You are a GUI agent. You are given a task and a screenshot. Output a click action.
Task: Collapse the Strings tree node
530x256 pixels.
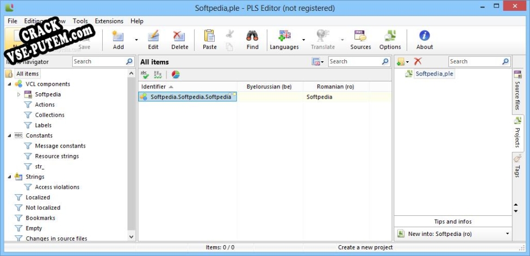(x=9, y=177)
